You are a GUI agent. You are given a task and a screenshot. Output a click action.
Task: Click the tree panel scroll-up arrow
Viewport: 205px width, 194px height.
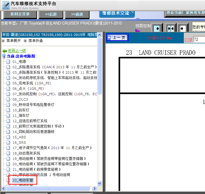99,35
